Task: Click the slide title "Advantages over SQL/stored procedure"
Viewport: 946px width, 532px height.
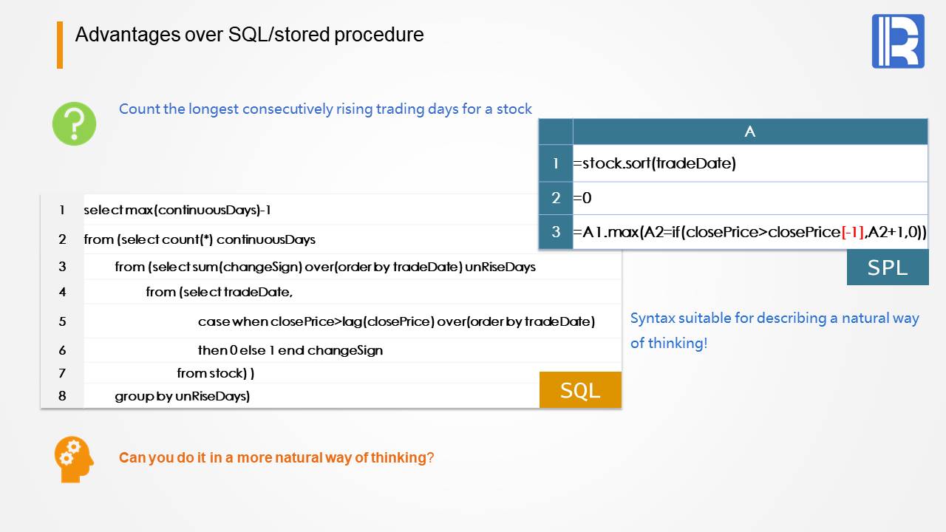Action: [249, 34]
